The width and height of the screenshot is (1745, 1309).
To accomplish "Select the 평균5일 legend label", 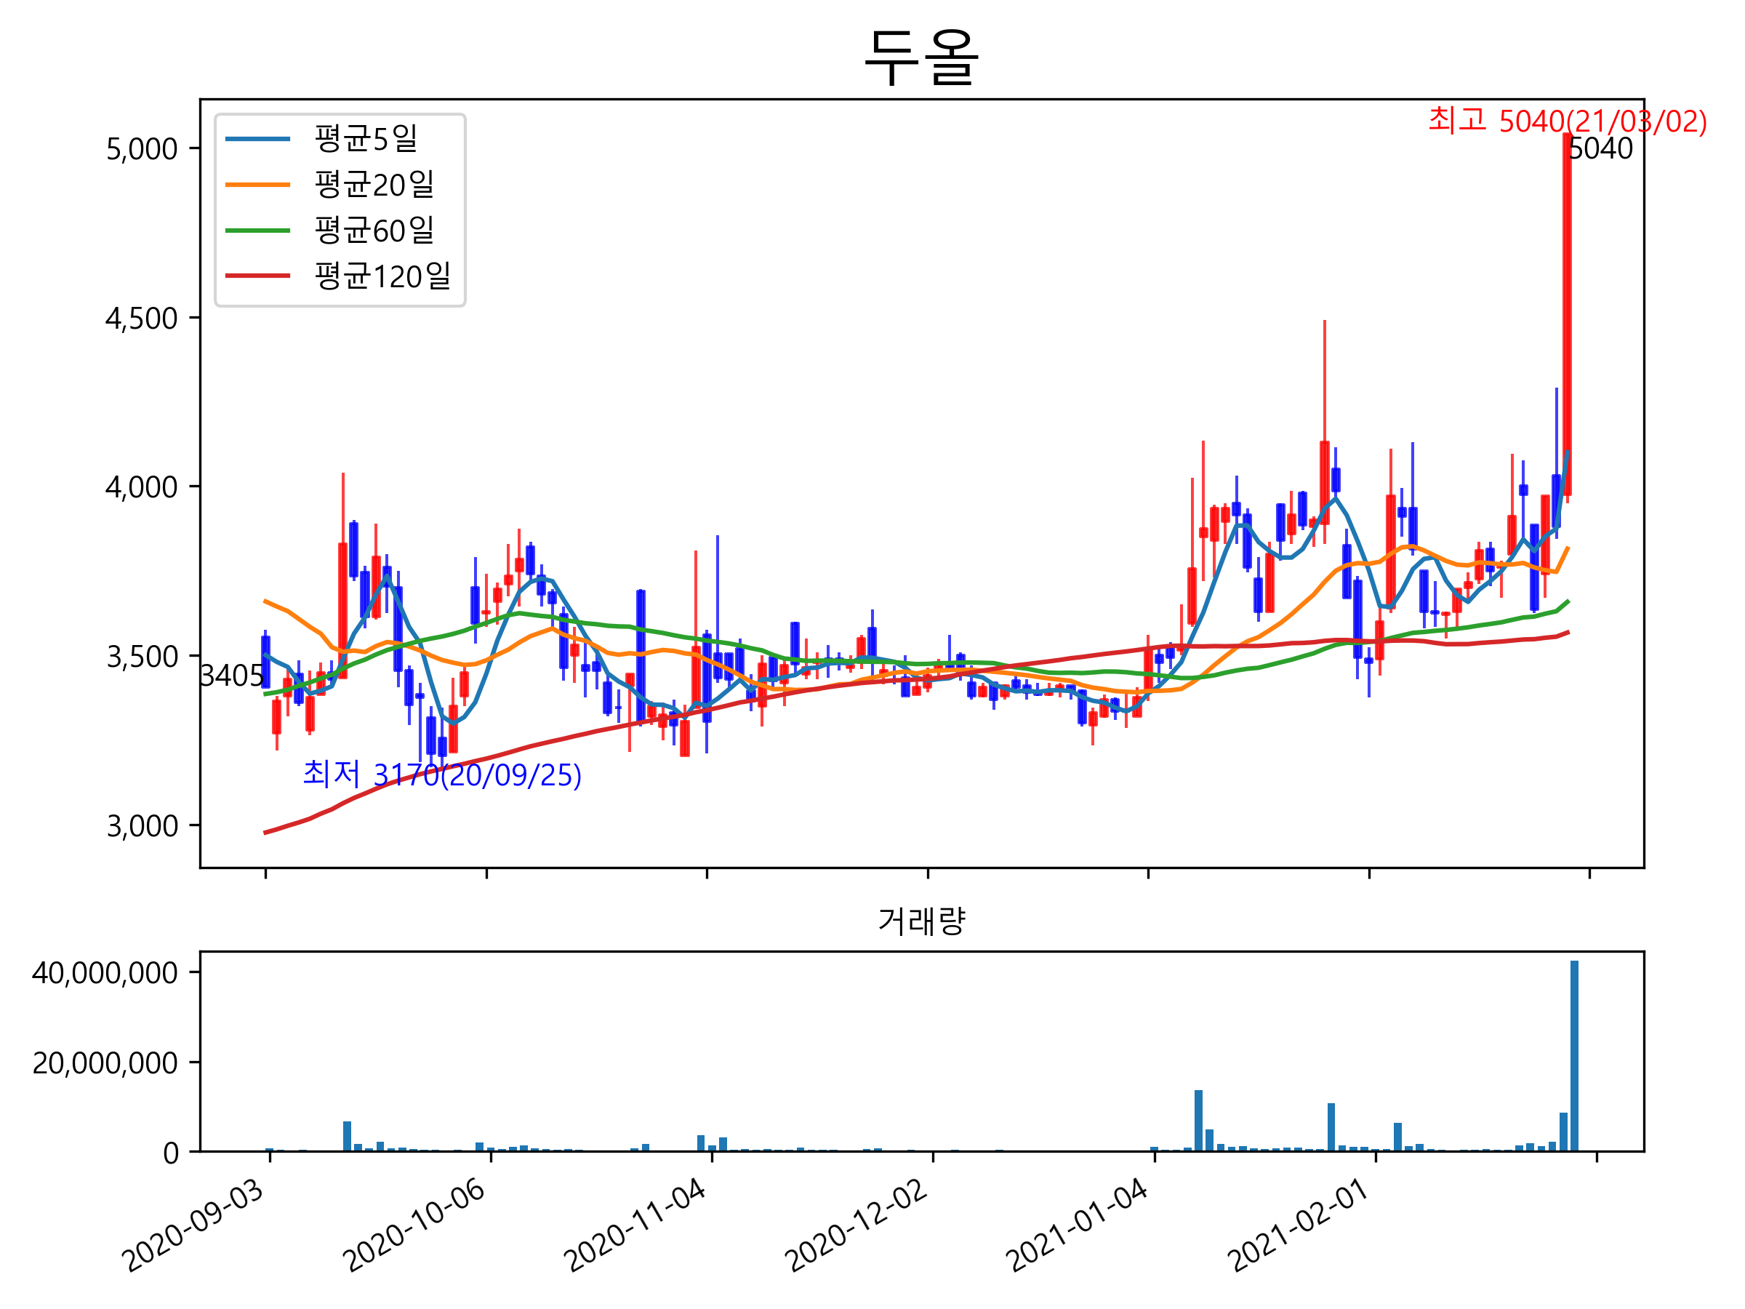I will [x=365, y=139].
